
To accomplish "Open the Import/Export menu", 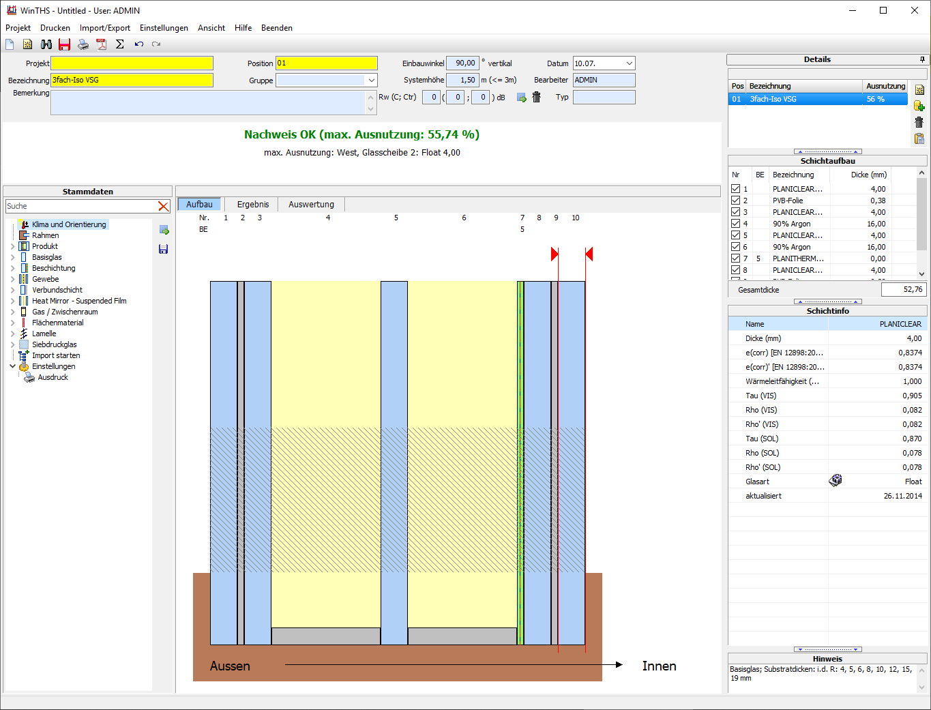I will [x=105, y=28].
